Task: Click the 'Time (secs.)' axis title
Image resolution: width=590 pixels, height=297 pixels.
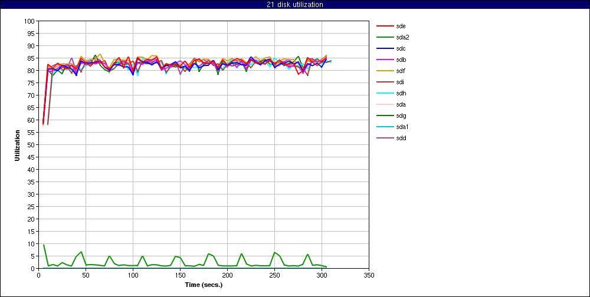Action: point(204,285)
